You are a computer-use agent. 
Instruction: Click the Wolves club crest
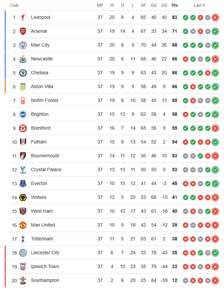tap(23, 198)
